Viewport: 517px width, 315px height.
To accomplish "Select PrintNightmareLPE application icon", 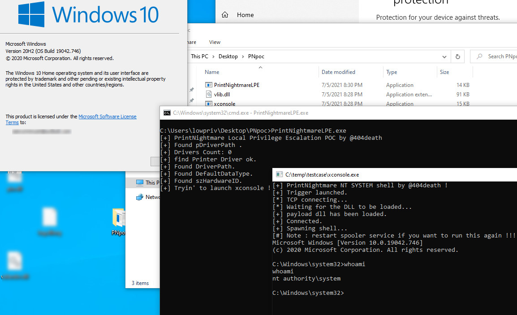I will click(208, 85).
